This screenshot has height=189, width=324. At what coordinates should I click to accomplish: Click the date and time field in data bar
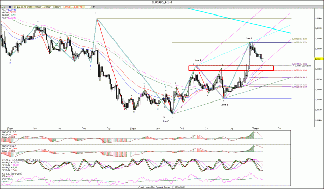23,7
